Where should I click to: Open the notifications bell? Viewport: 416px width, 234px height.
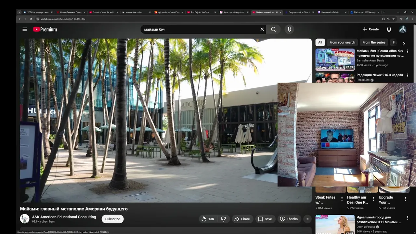389,29
